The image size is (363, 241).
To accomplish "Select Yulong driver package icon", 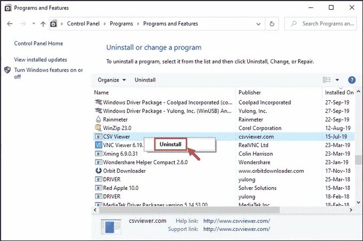I will point(98,110).
